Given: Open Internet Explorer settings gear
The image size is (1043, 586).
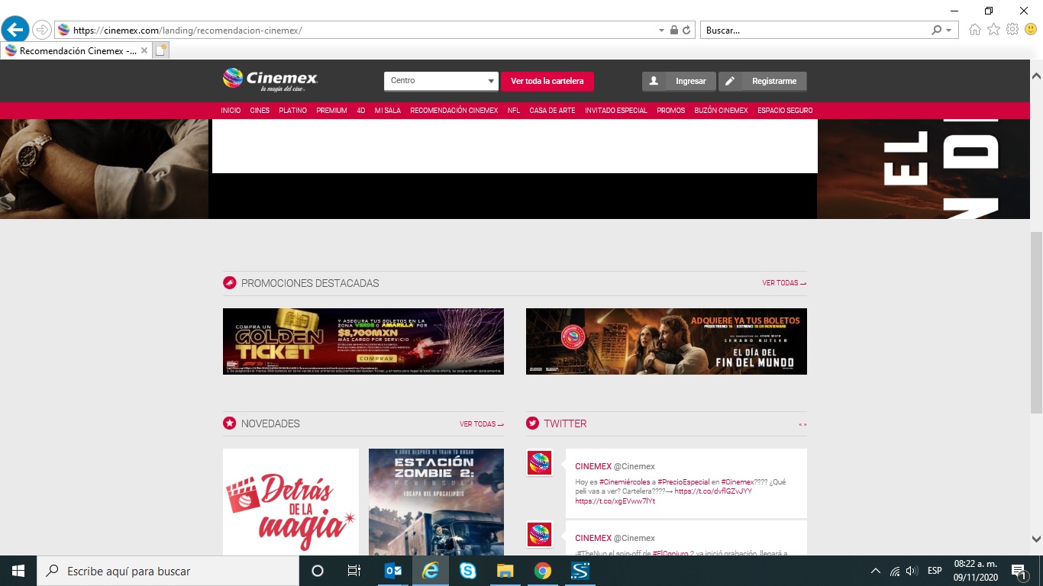Looking at the screenshot, I should [x=1012, y=30].
